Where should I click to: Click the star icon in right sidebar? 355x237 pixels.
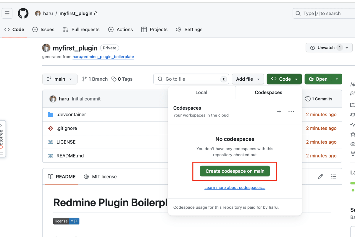click(353, 134)
